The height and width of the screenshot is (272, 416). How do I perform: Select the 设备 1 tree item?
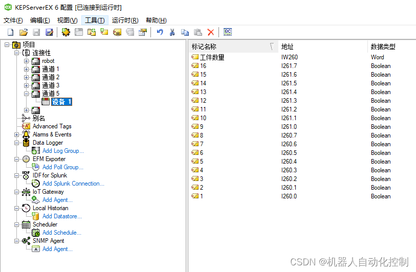click(x=61, y=102)
